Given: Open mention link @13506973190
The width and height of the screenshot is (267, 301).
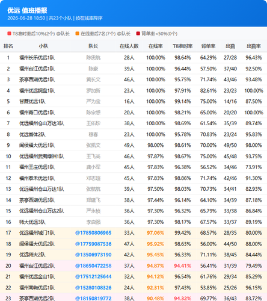Looking at the screenshot, I should (93, 255).
